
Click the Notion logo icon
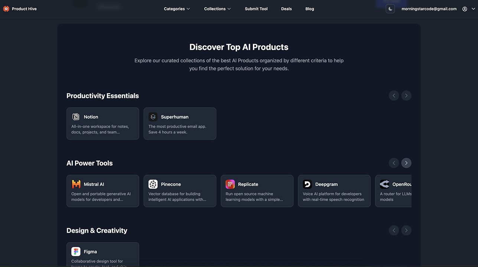click(x=76, y=117)
